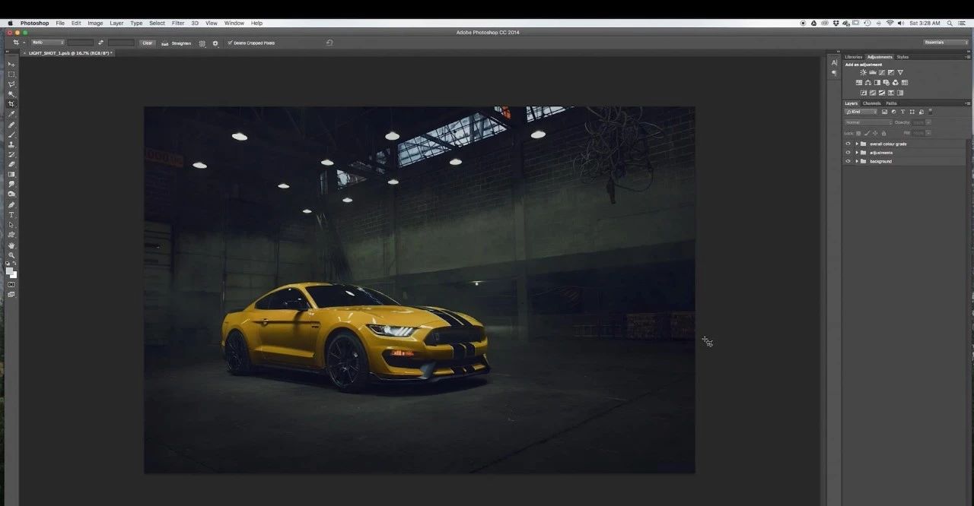Hide the overall colour grade group
The height and width of the screenshot is (506, 974).
[x=848, y=144]
